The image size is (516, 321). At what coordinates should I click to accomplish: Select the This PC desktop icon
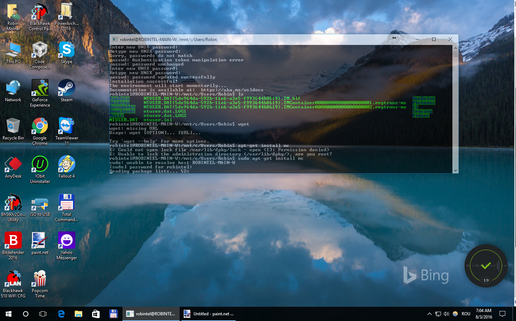tap(13, 53)
